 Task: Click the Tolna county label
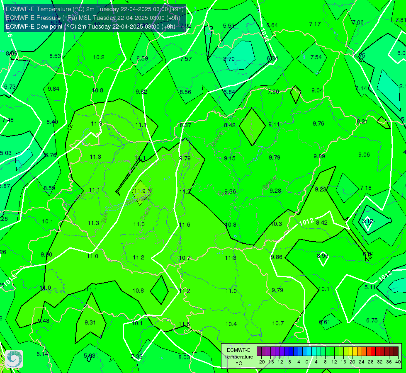tap(146, 214)
